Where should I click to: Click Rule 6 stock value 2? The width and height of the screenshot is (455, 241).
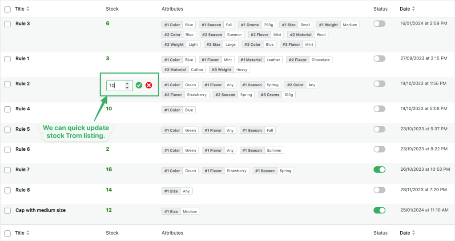(x=108, y=149)
